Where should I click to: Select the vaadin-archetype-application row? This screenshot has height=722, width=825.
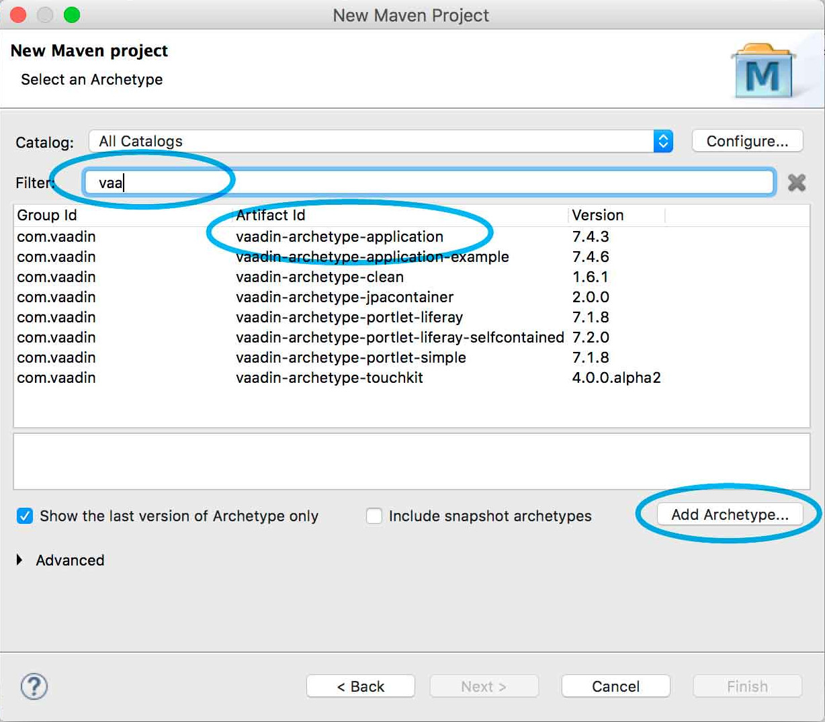click(411, 236)
